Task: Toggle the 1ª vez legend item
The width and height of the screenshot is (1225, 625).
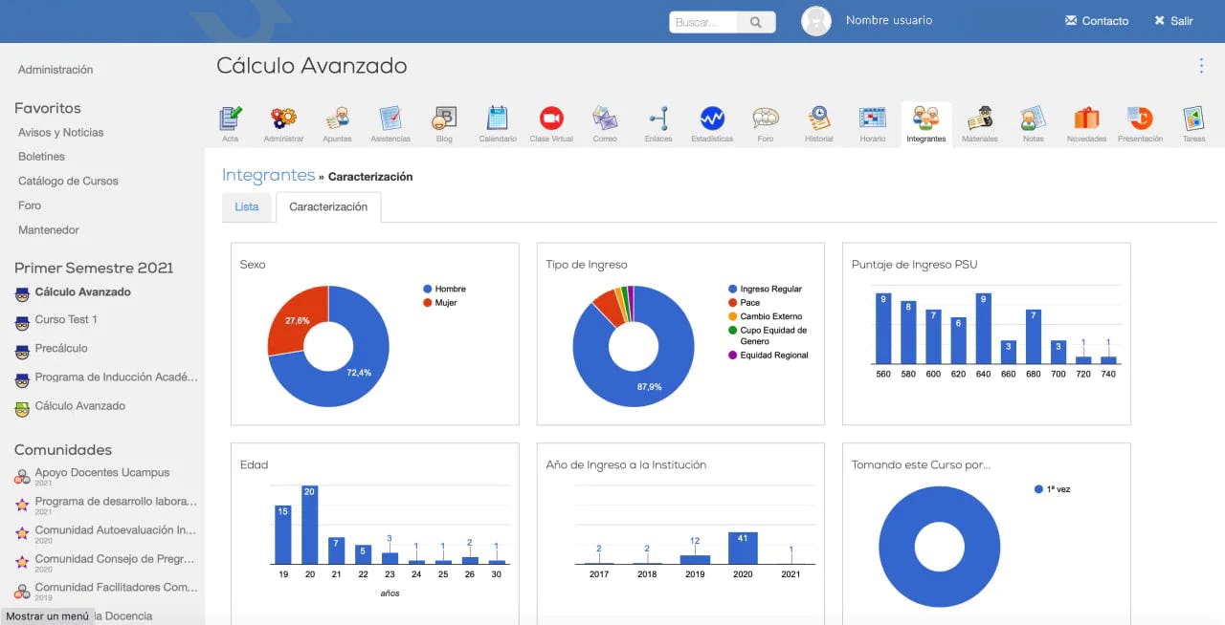Action: pos(1051,488)
